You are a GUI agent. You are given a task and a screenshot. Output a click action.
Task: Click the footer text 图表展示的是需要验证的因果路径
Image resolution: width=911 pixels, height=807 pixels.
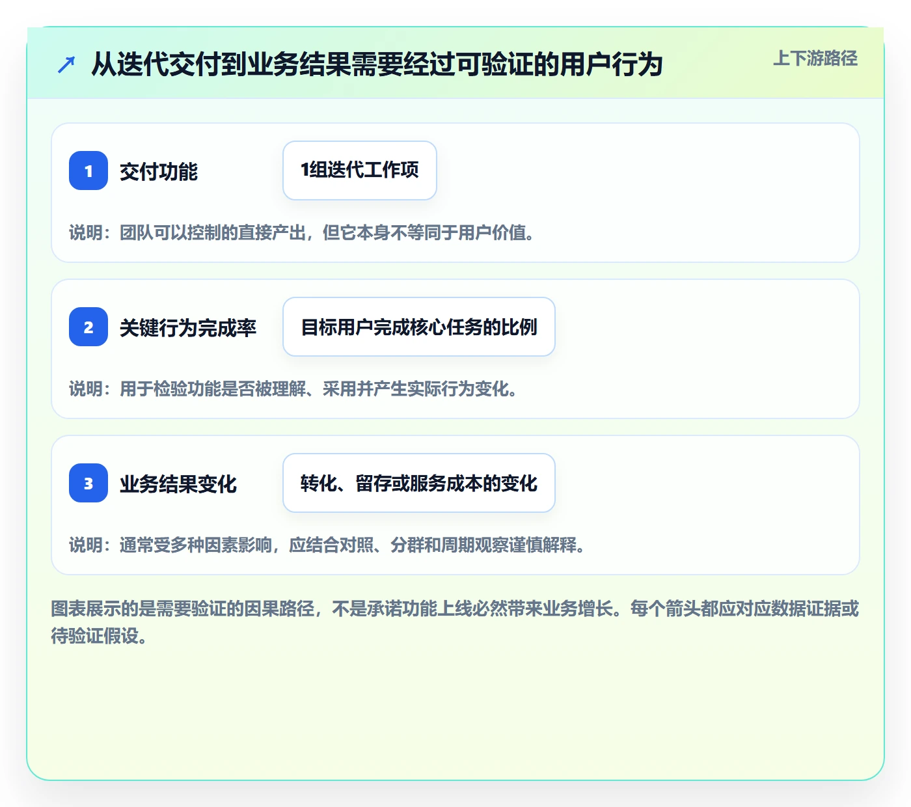pyautogui.click(x=455, y=622)
